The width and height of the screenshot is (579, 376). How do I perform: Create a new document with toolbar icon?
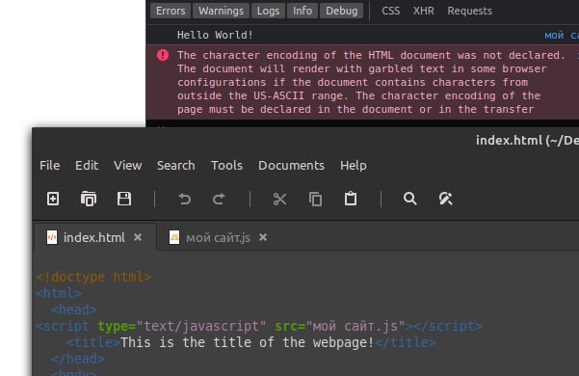[x=53, y=199]
